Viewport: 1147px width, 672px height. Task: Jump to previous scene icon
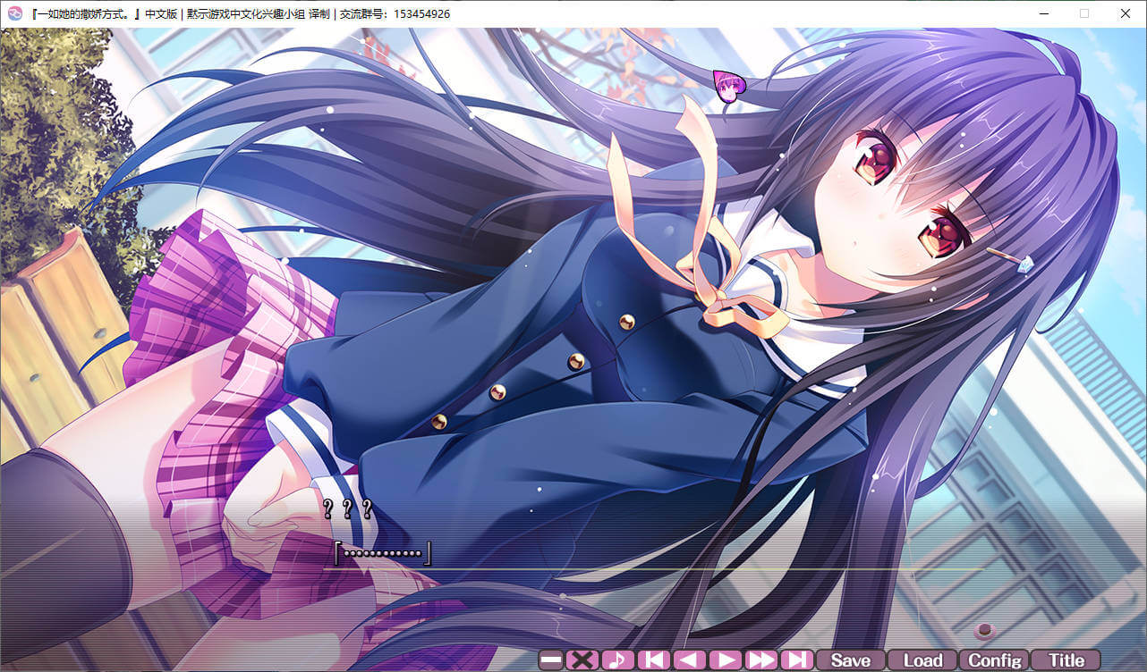tap(653, 660)
